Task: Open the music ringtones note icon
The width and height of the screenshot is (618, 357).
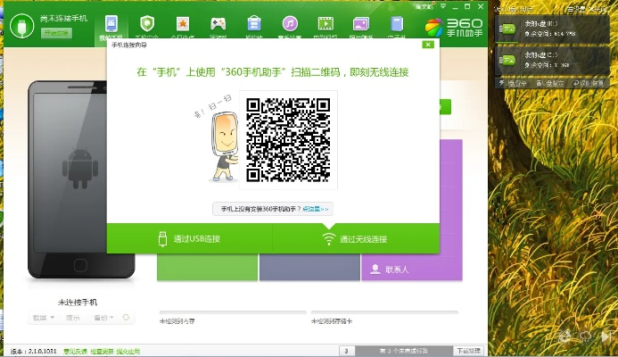Action: pyautogui.click(x=290, y=24)
